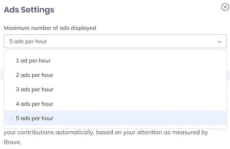Image resolution: width=230 pixels, height=149 pixels.
Task: Choose the middle option of the ads list
Action: click(34, 89)
